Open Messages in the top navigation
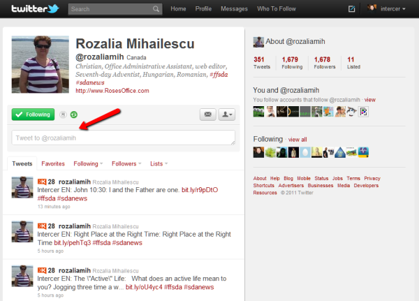This screenshot has height=301, width=419. point(235,9)
